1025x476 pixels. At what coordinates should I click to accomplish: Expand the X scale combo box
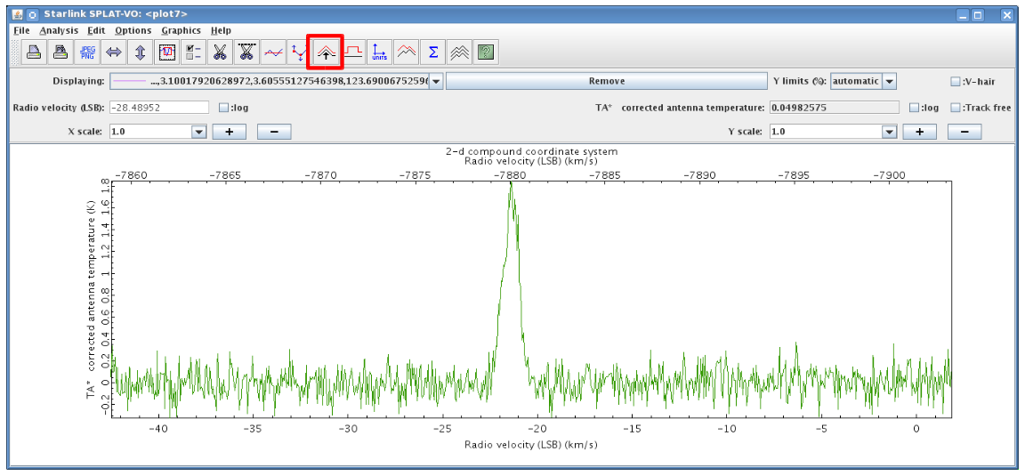pos(199,132)
